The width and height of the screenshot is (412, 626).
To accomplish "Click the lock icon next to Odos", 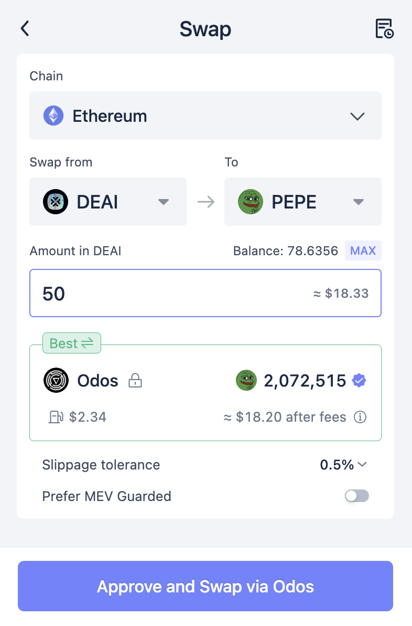I will (135, 380).
